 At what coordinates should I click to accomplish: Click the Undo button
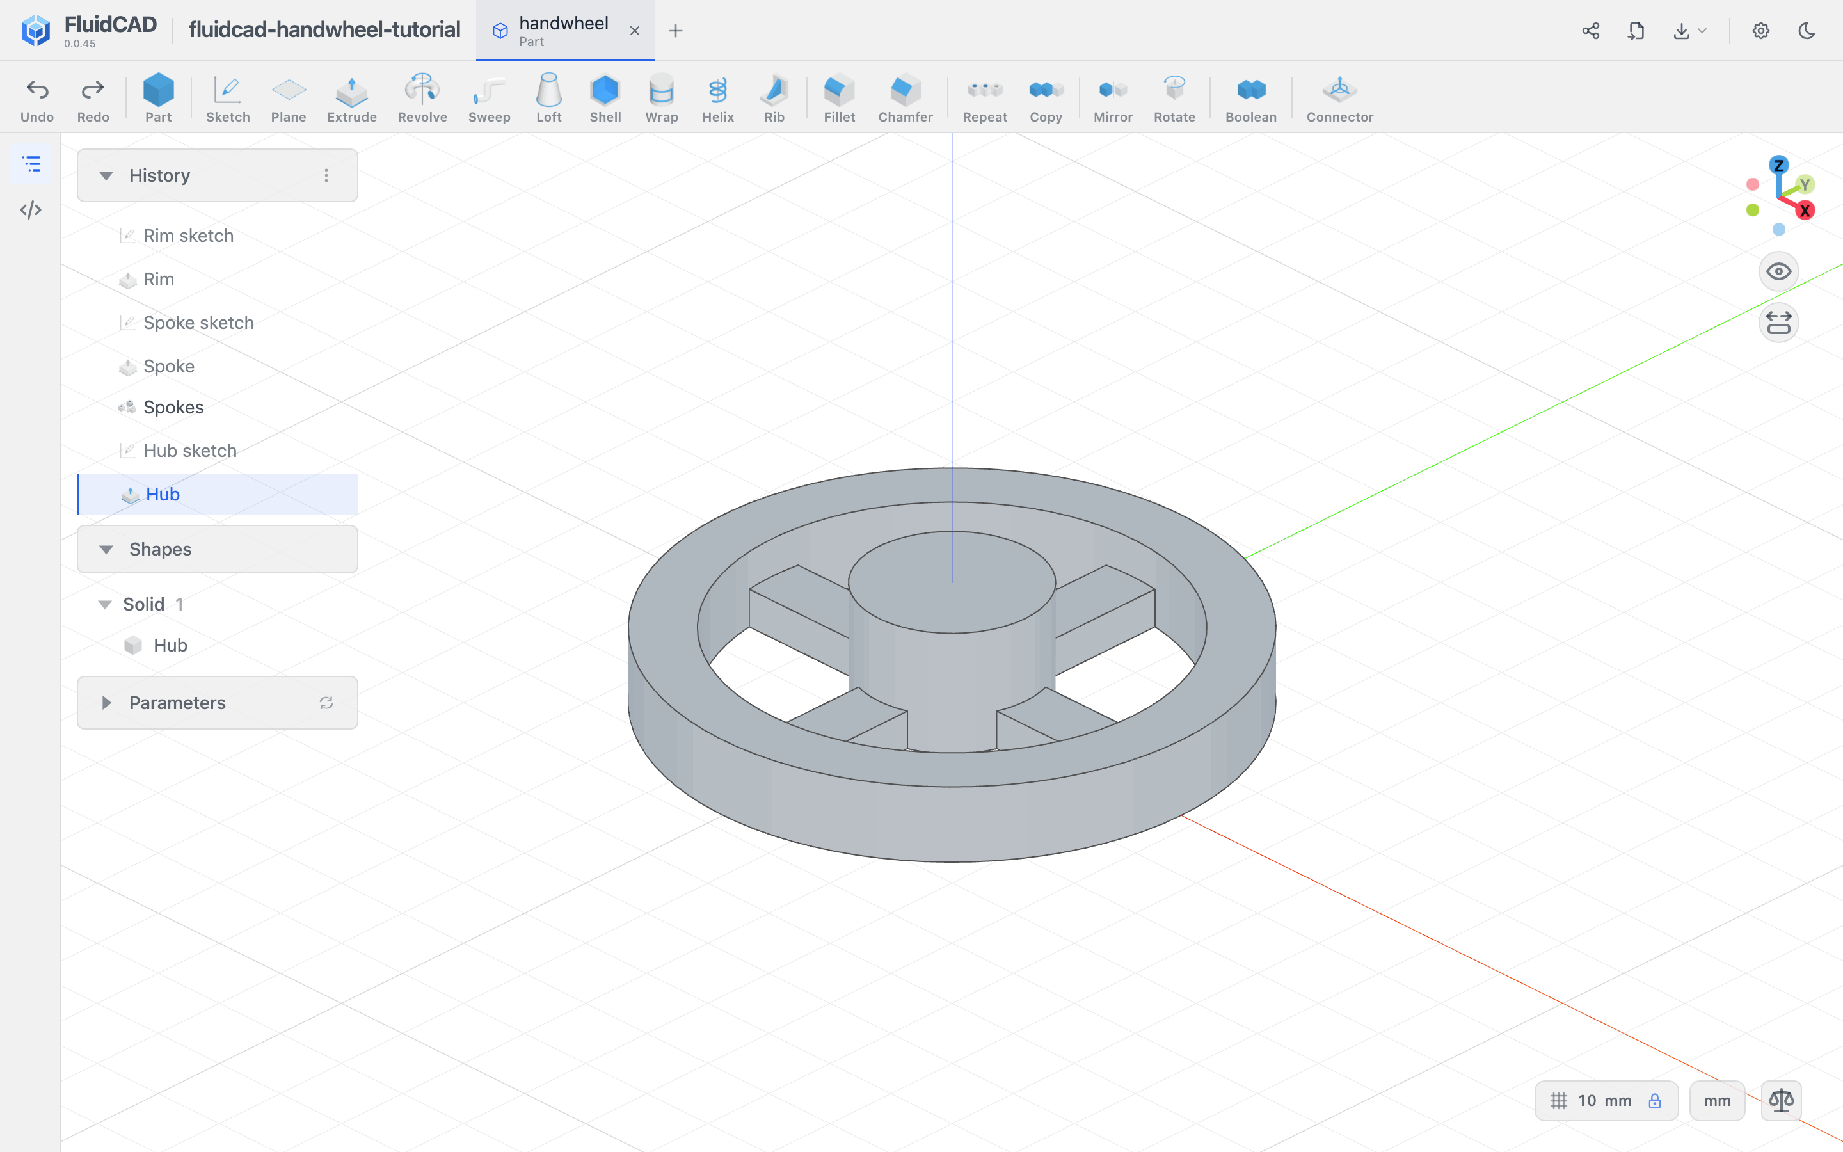[x=37, y=99]
